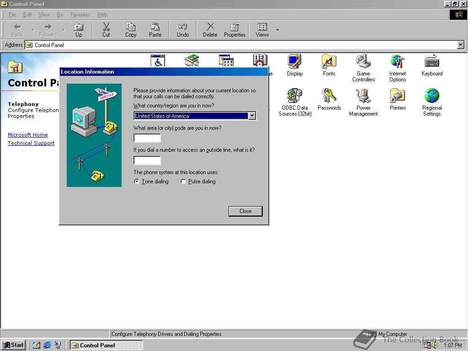Click the Delete toolbar button

tap(210, 30)
